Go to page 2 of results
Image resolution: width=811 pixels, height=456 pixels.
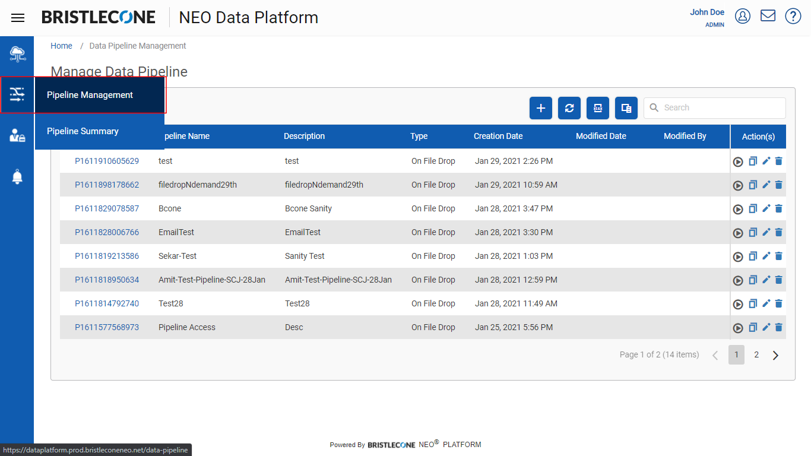pos(756,354)
